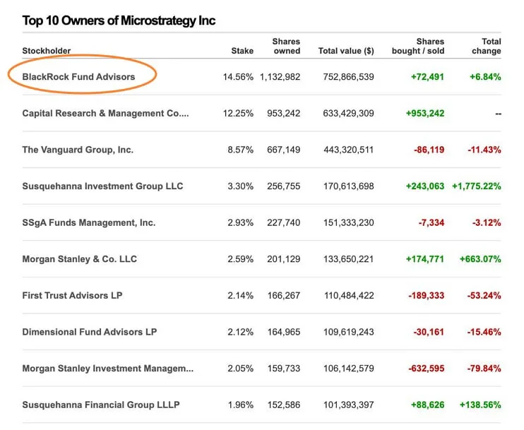Click the Stockholder column header
The height and width of the screenshot is (430, 524).
[x=47, y=51]
